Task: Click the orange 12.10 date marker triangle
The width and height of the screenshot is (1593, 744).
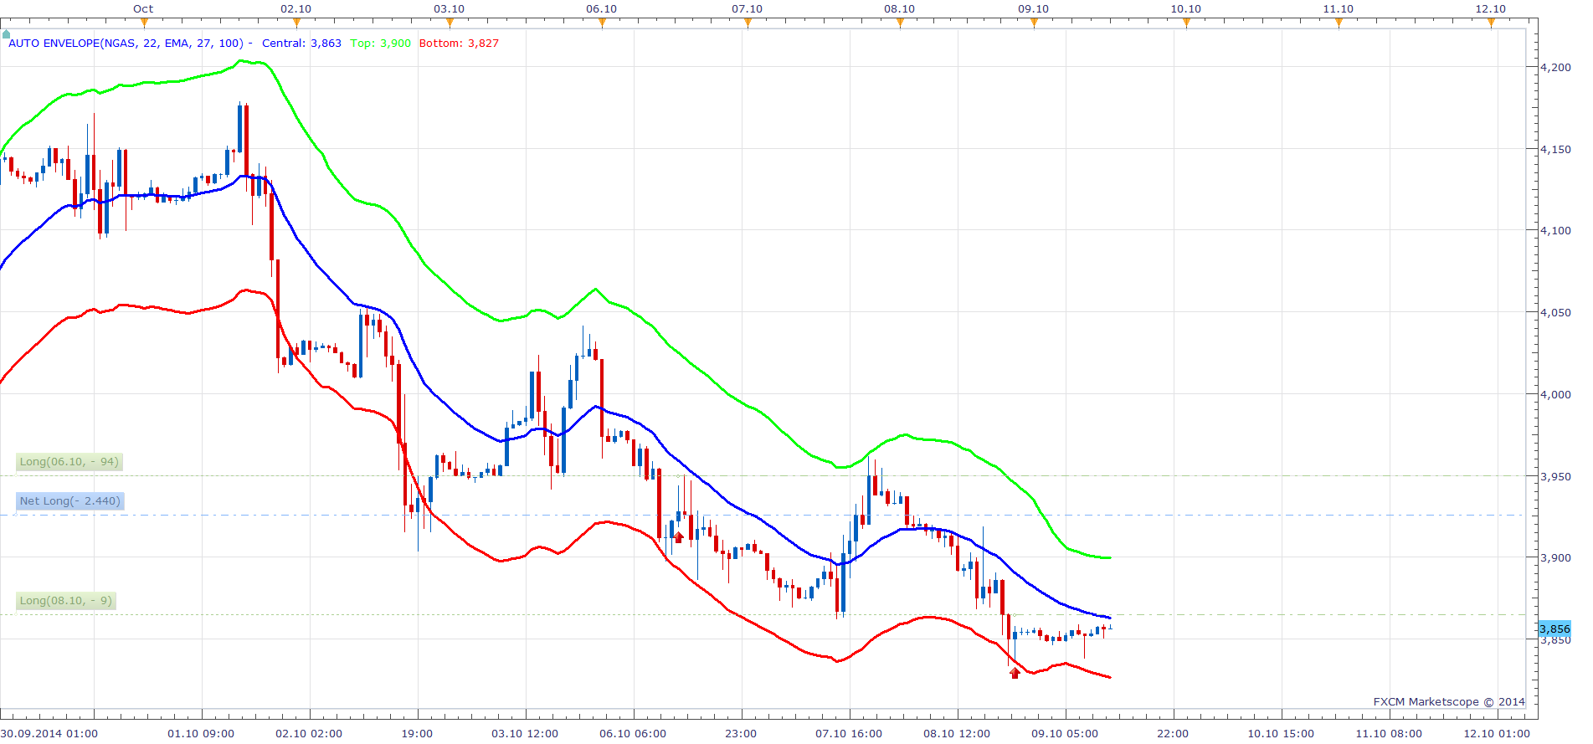Action: [x=1491, y=23]
